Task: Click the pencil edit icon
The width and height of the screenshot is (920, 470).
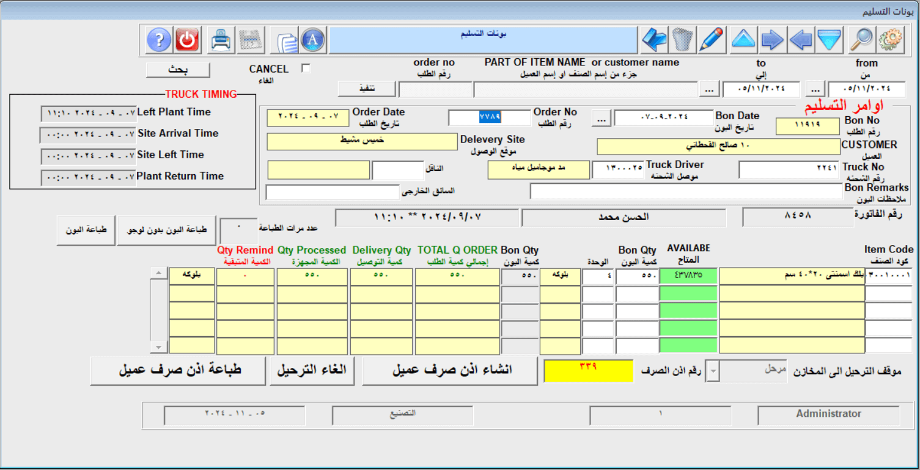Action: tap(711, 40)
